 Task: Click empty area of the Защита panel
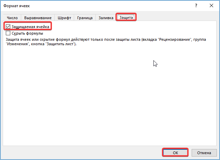109,103
